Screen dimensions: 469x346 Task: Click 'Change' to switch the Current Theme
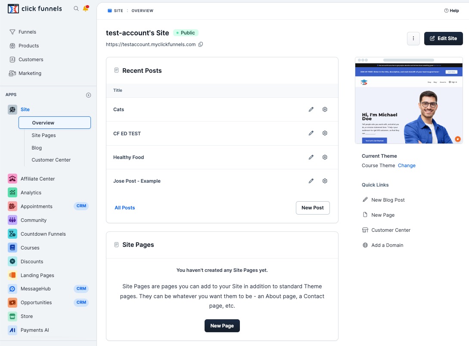coord(407,165)
